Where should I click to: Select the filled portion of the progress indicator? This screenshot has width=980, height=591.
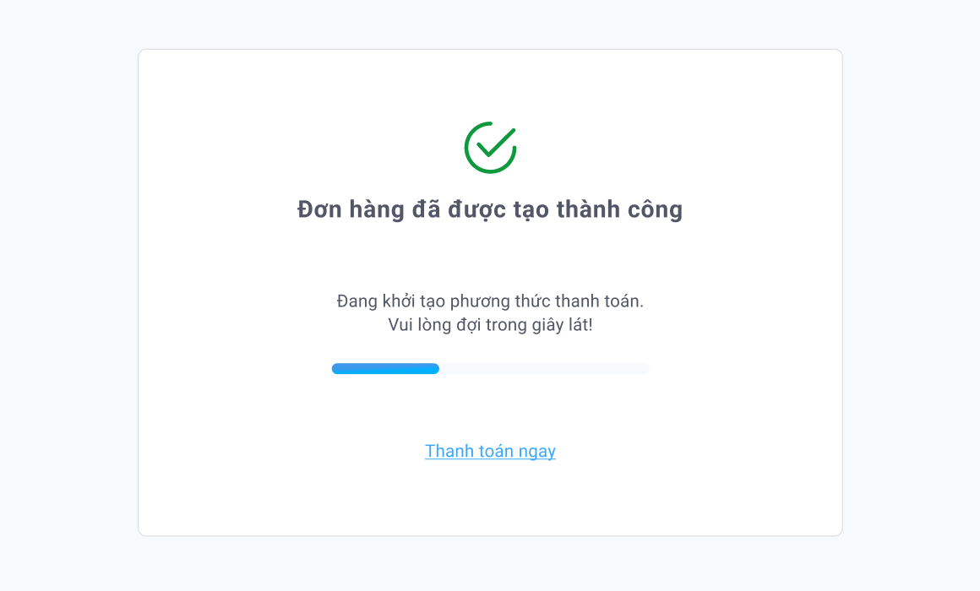(384, 368)
